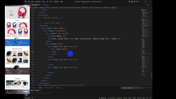
Task: Open the View menu
Action: click(43, 2)
